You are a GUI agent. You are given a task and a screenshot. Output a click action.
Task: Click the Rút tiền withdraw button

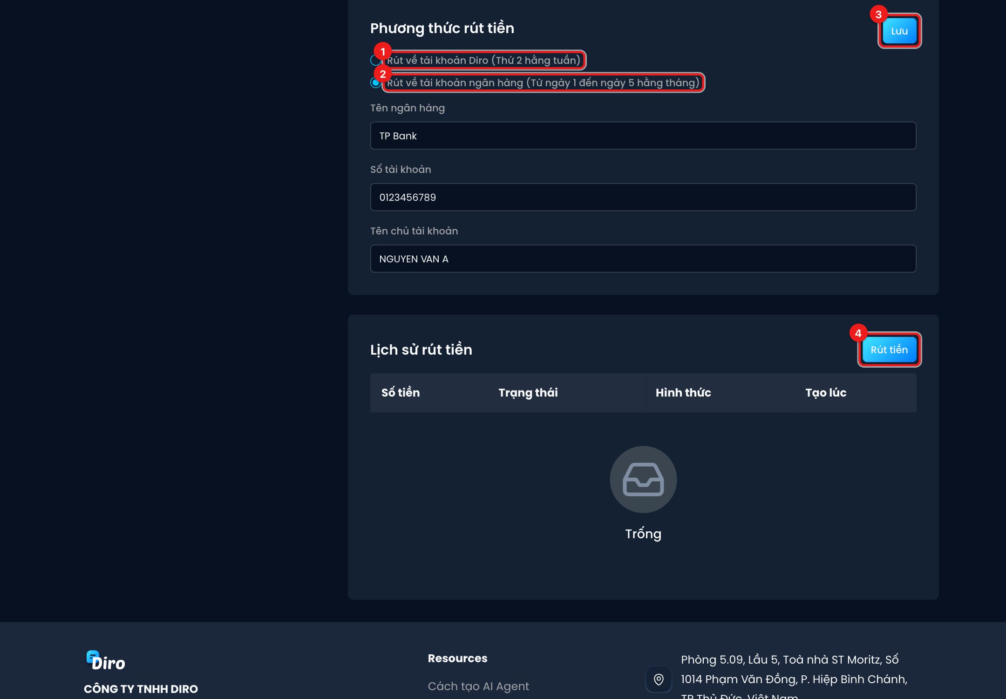pos(889,349)
